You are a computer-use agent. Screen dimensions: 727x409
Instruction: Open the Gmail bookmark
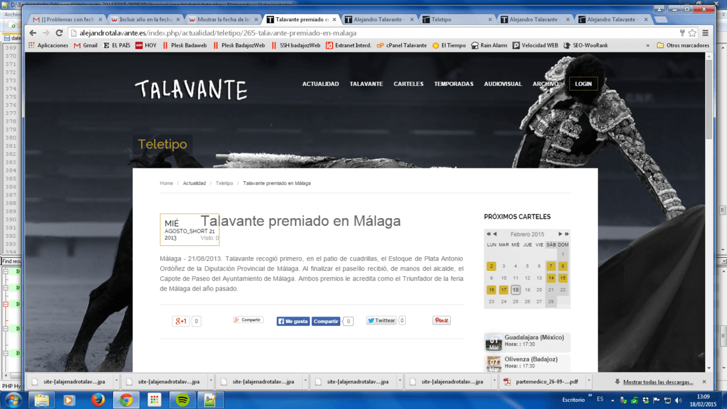86,46
